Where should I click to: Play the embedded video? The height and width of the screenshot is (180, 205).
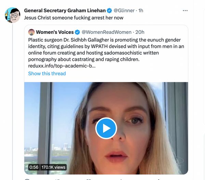coord(106,128)
